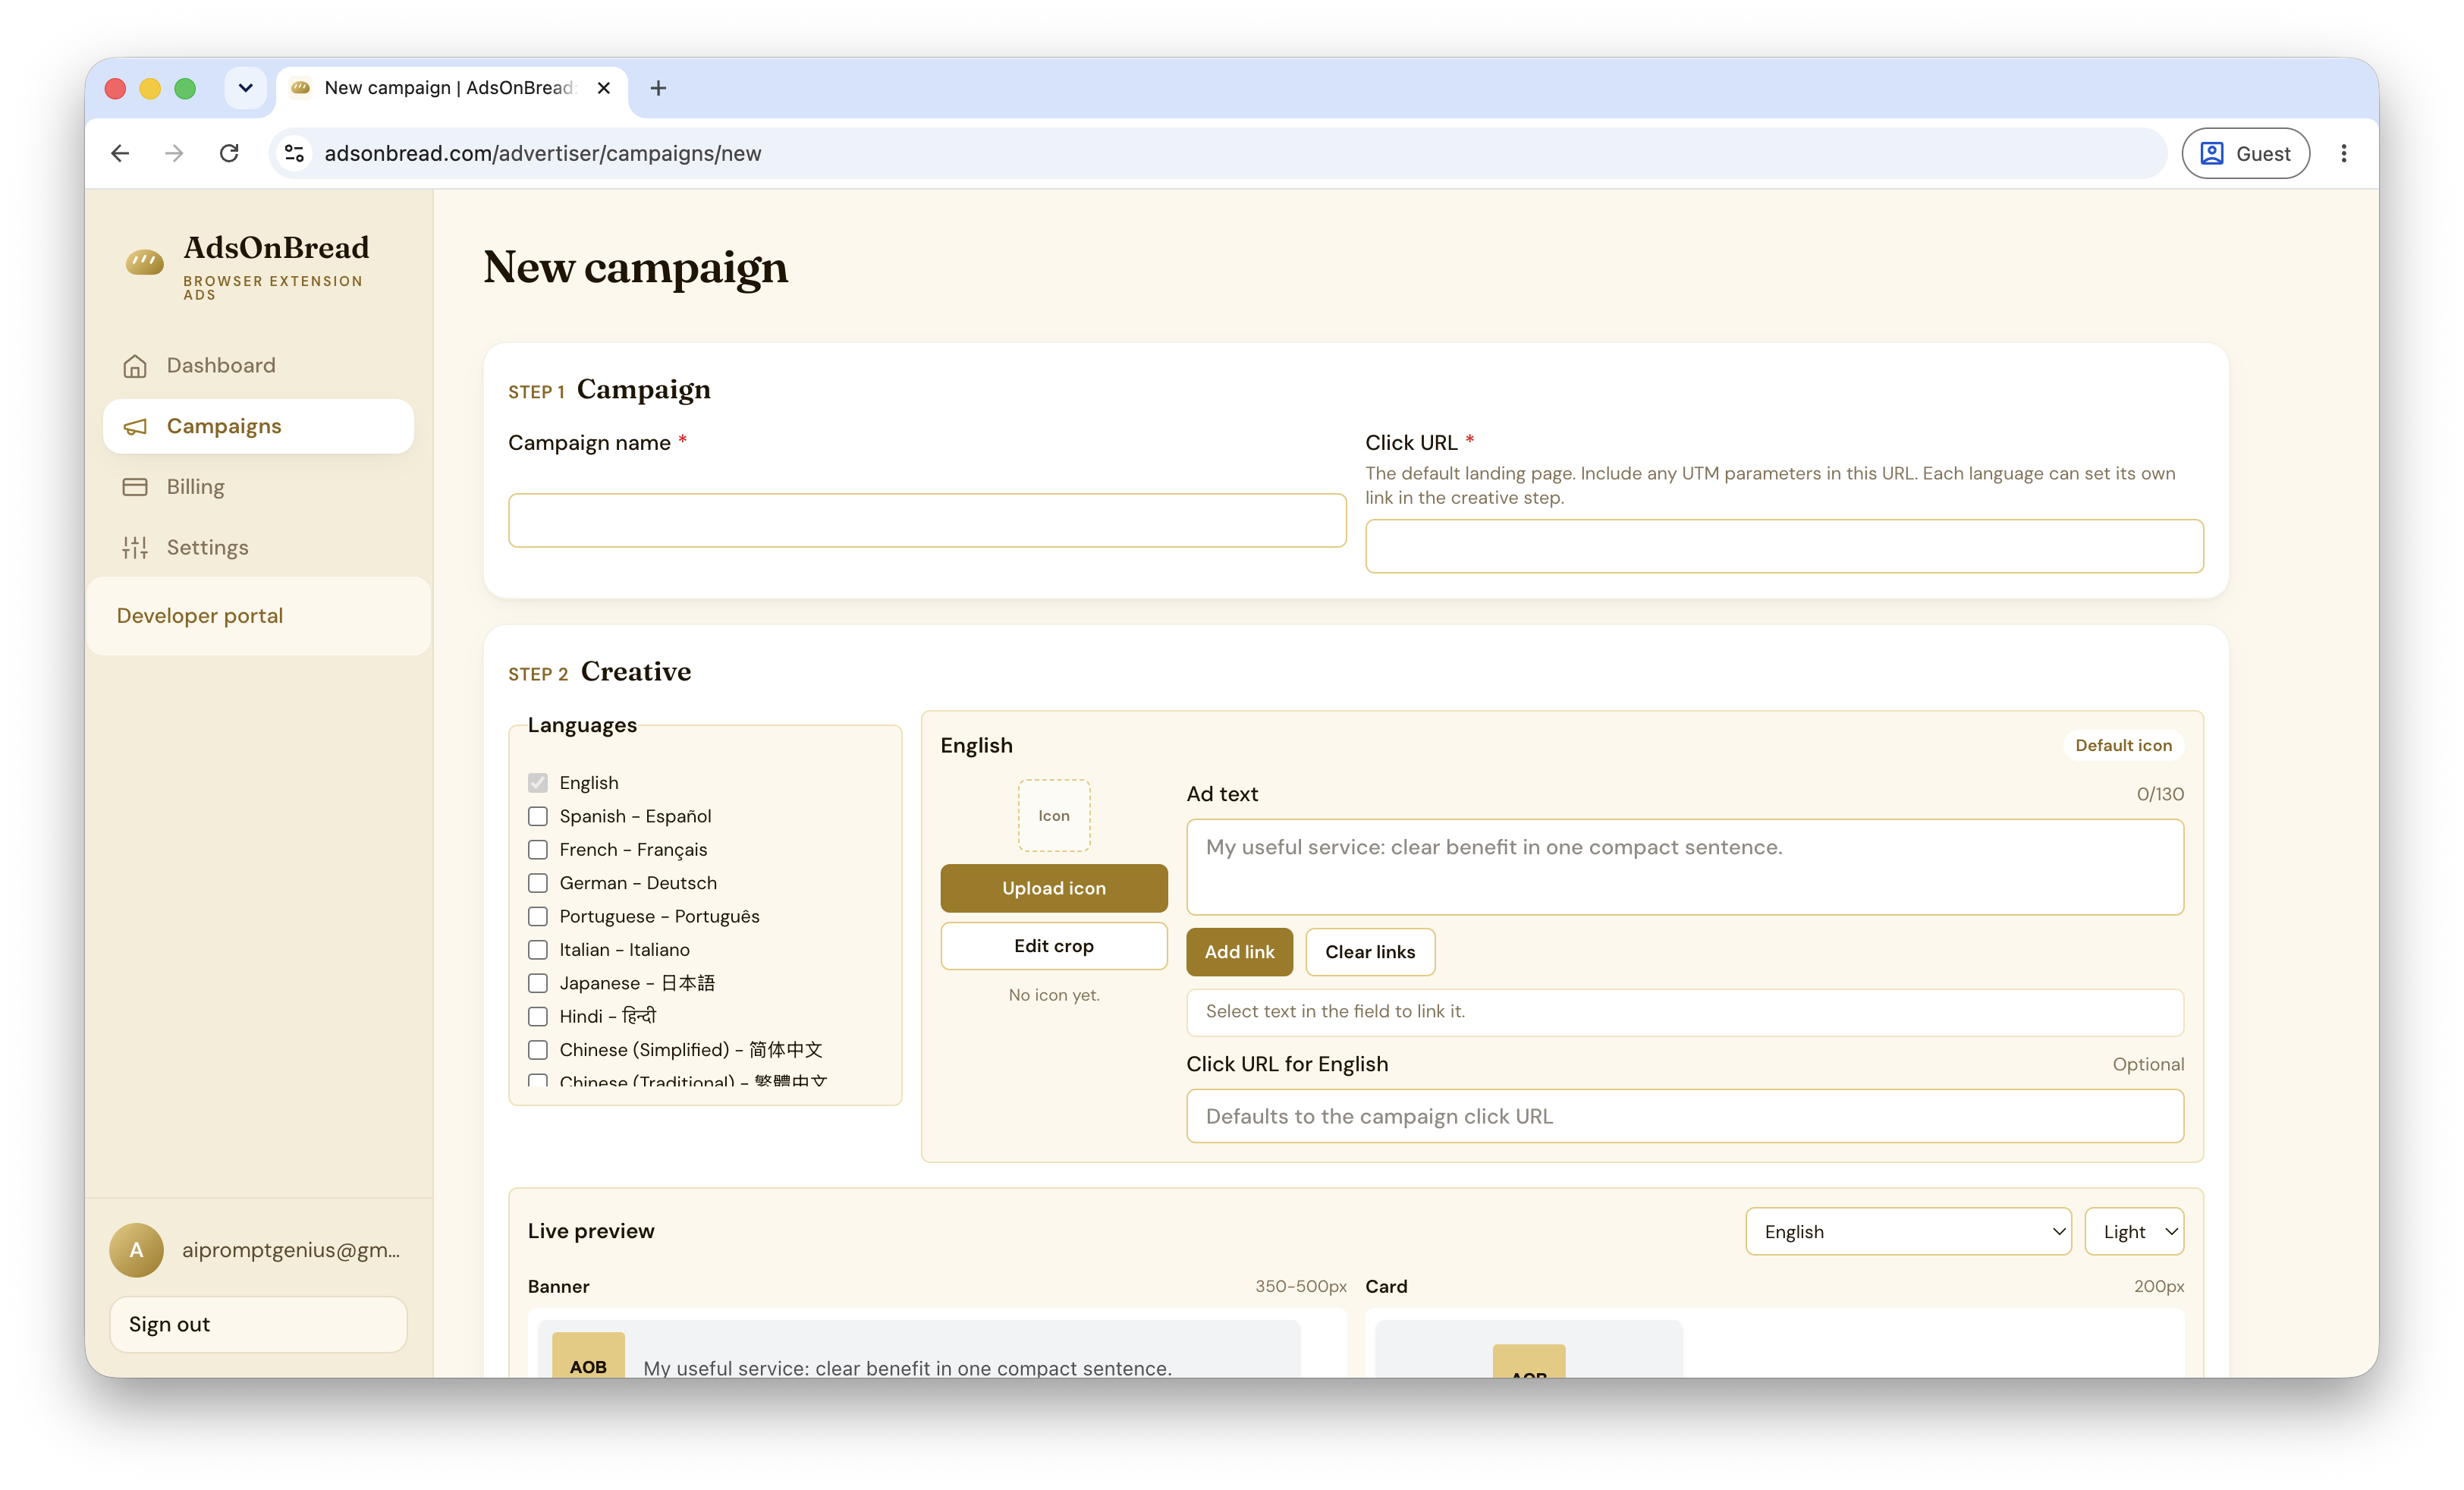This screenshot has width=2464, height=1490.
Task: Click the Live preview heading
Action: point(591,1231)
